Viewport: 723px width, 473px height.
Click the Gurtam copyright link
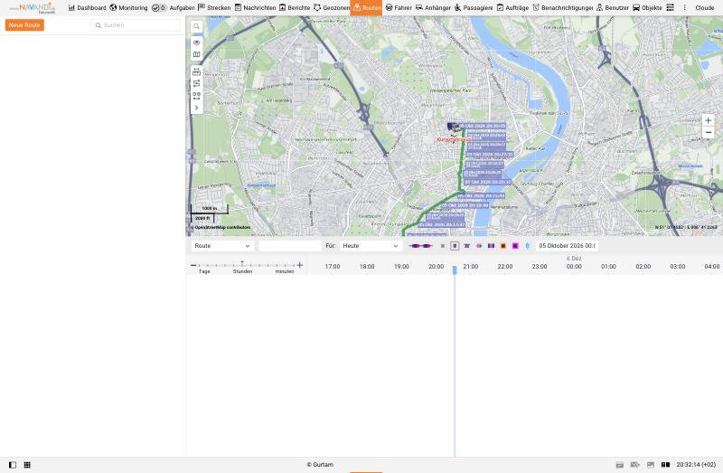[x=320, y=465]
